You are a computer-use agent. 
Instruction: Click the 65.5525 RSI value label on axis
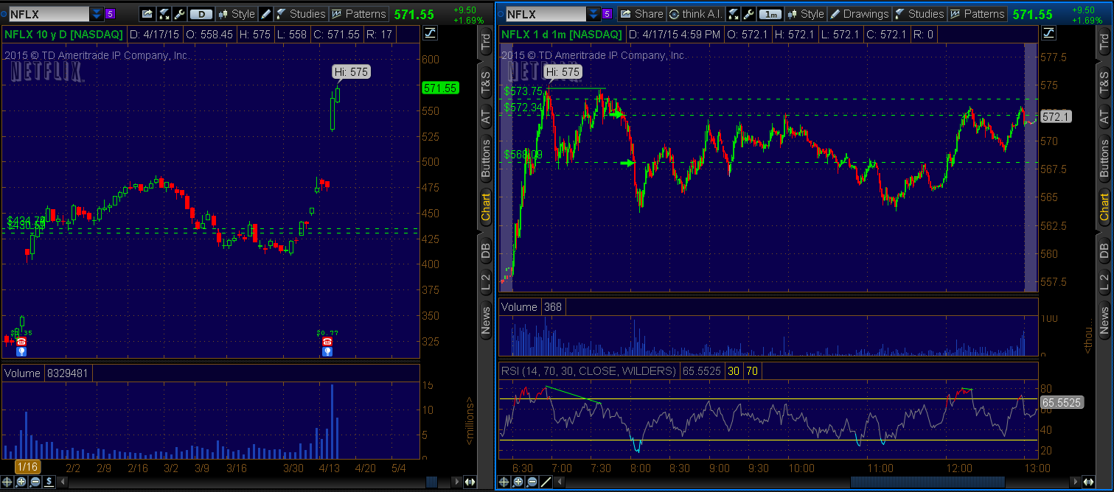(1061, 403)
